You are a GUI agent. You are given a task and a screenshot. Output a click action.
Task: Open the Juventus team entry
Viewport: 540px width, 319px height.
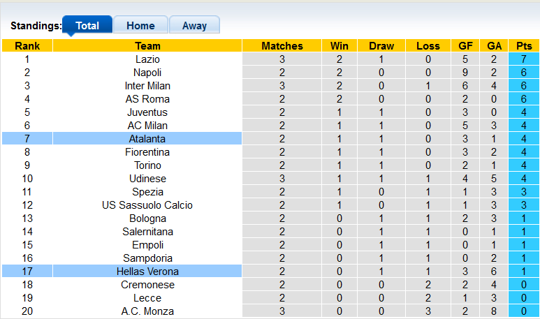coord(147,112)
